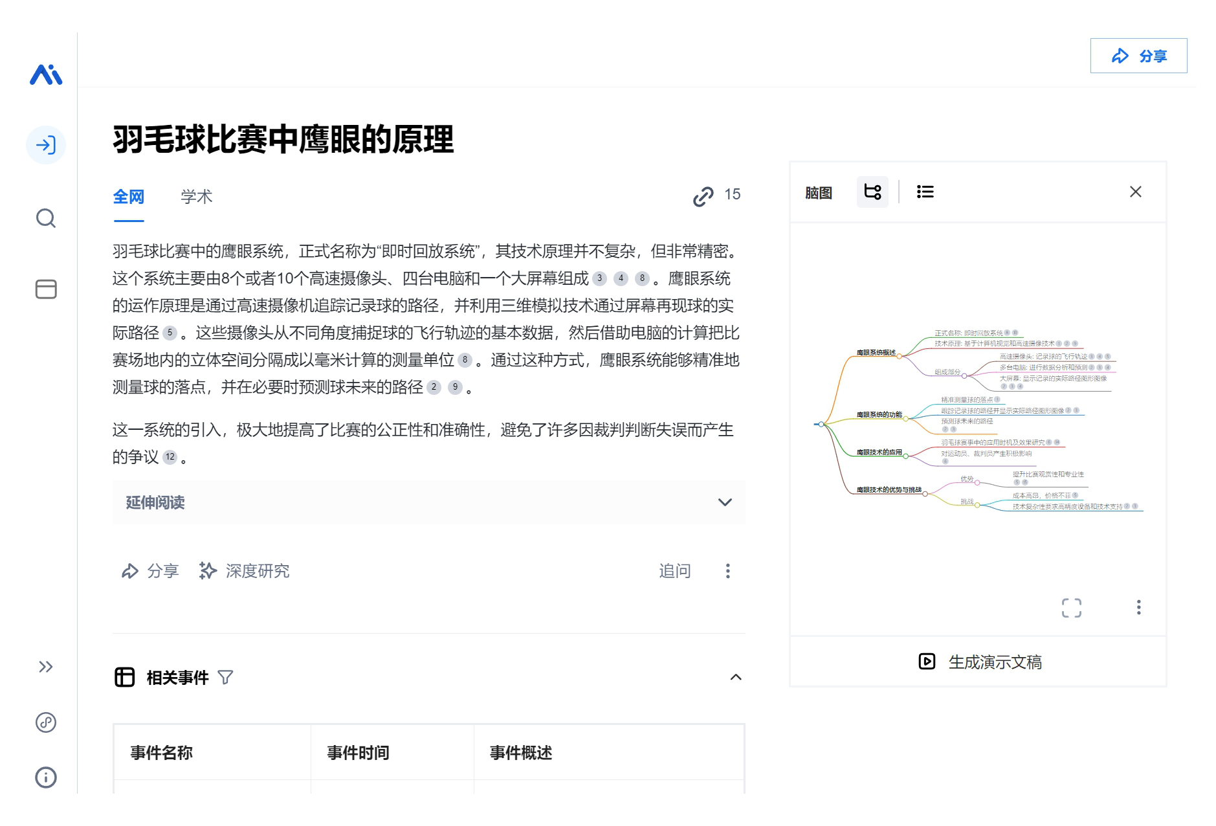Click citation badge 2
This screenshot has width=1216, height=826.
(434, 387)
